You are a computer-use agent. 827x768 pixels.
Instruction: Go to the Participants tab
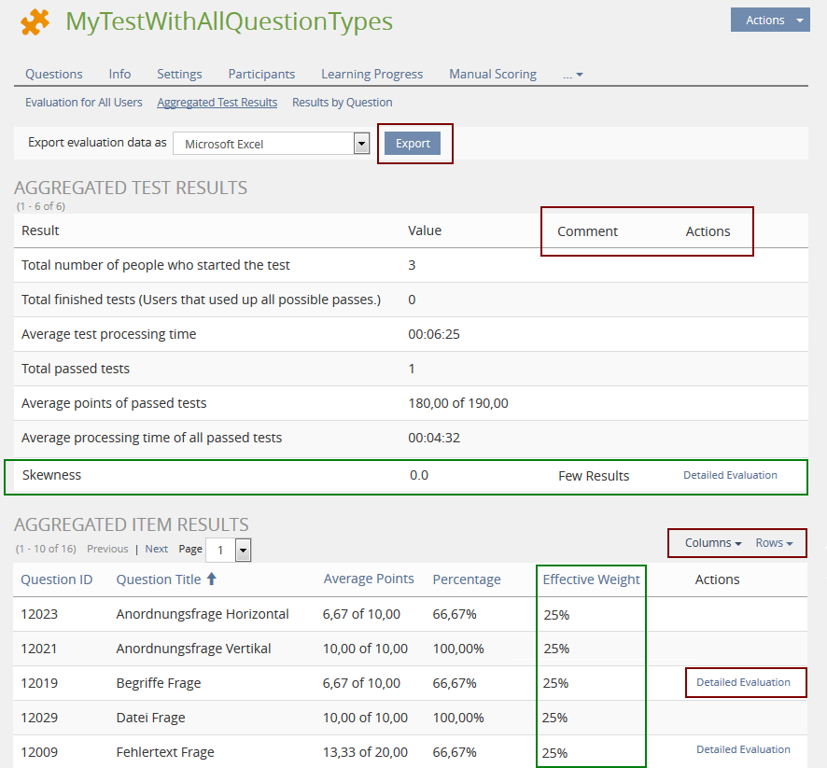click(261, 75)
